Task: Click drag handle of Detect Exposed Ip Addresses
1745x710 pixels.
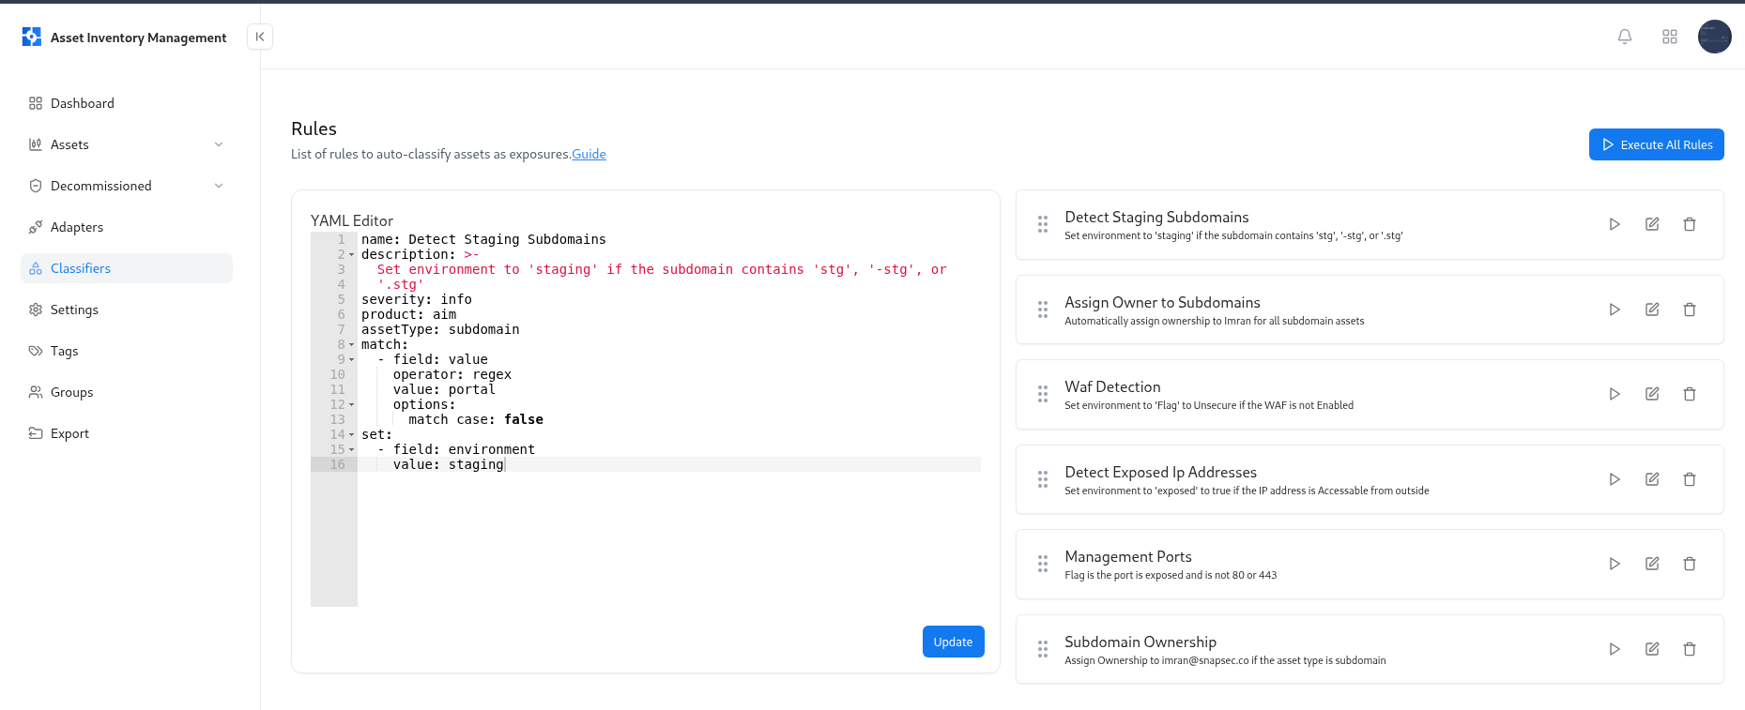Action: pyautogui.click(x=1043, y=479)
